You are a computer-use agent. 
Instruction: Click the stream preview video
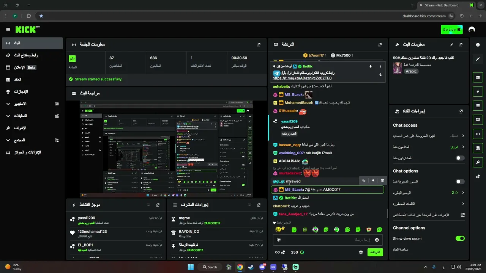coord(166,149)
